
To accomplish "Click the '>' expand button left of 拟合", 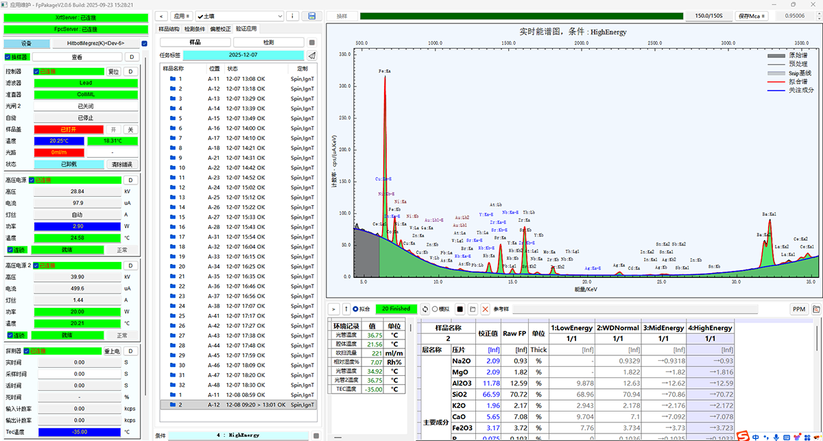I will (x=334, y=309).
